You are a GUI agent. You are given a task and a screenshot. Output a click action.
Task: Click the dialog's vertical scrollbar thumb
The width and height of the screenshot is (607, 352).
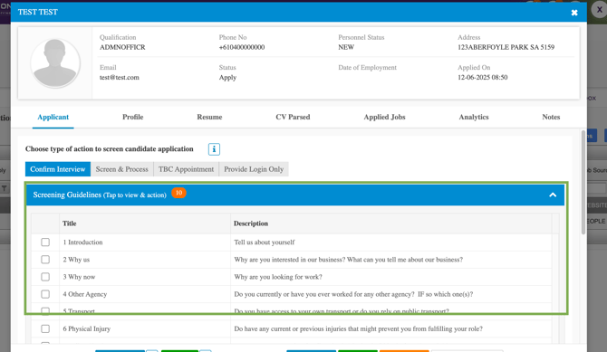(583, 182)
